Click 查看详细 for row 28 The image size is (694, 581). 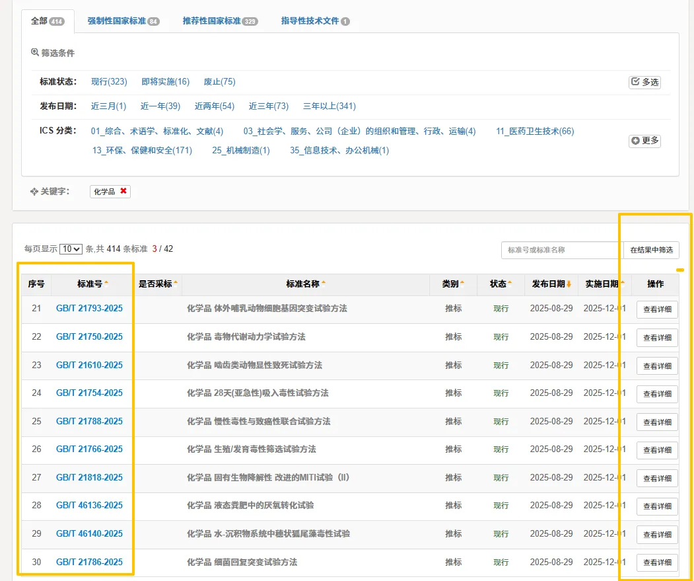tap(657, 506)
